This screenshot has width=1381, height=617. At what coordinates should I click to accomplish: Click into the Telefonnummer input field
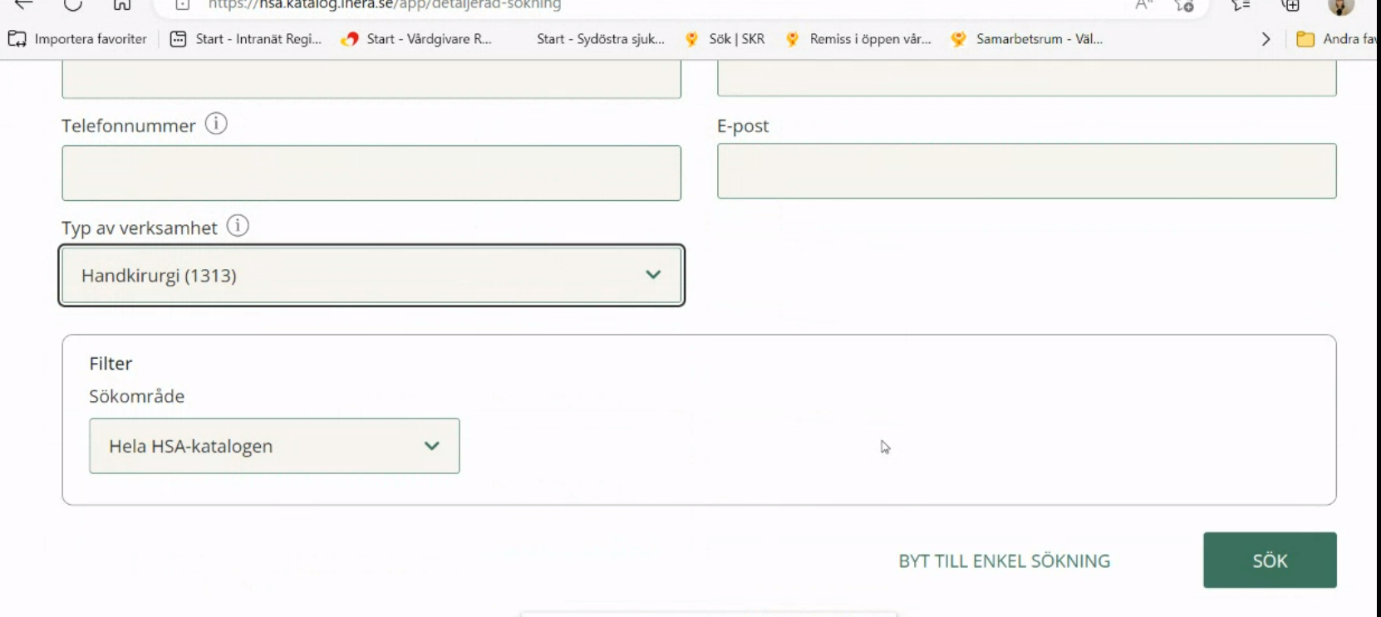[x=371, y=173]
